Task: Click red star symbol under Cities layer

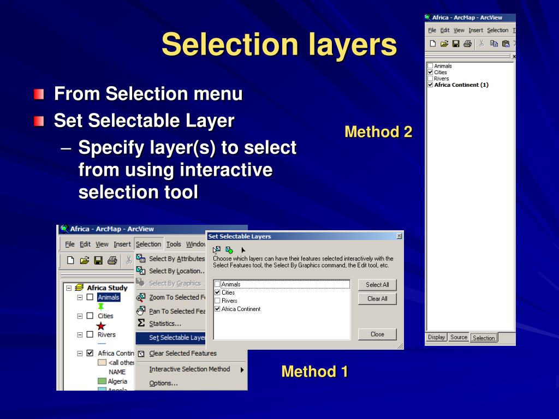Action: pos(101,326)
